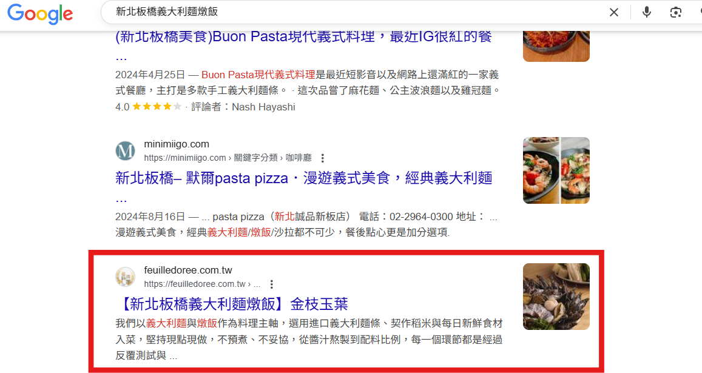Screen dimensions: 702x373
Task: Open the 金枝玉葉 seafood thumbnail
Action: coord(556,297)
